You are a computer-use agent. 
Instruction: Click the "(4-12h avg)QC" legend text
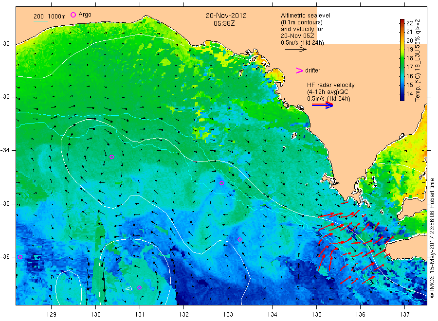point(328,92)
